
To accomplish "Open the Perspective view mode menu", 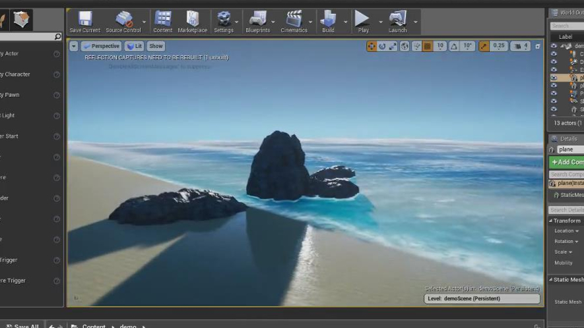I will (x=102, y=46).
